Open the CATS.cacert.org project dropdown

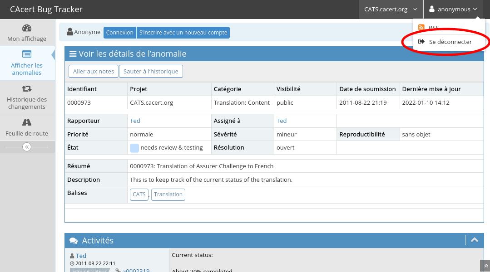point(391,9)
